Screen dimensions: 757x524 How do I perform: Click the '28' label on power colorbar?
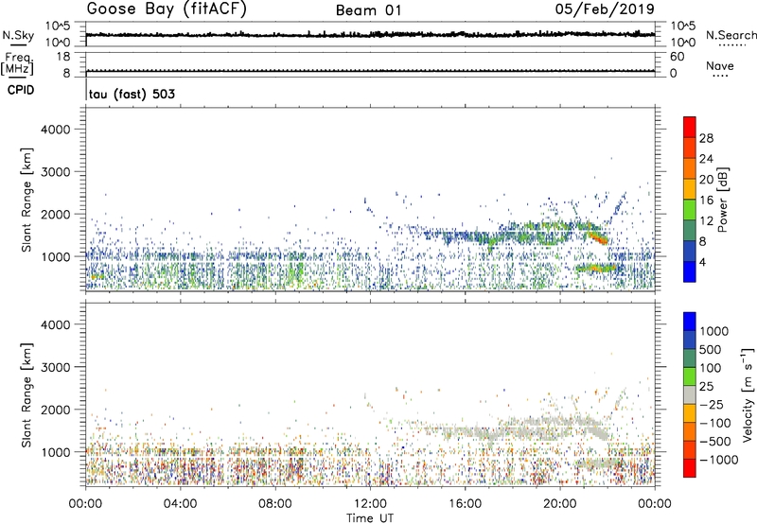(x=706, y=138)
